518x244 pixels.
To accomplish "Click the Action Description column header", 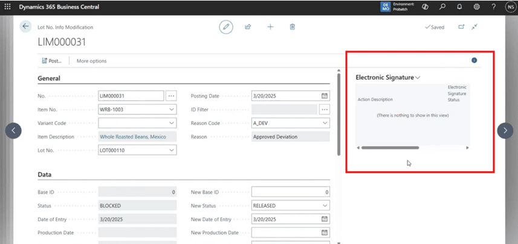I will 375,99.
